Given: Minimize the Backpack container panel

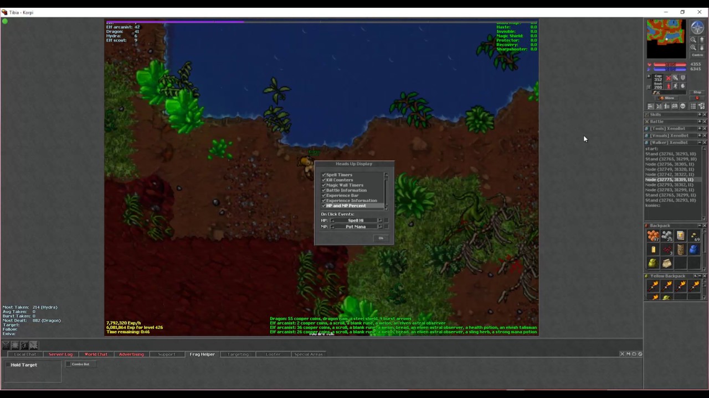Looking at the screenshot, I should click(699, 226).
